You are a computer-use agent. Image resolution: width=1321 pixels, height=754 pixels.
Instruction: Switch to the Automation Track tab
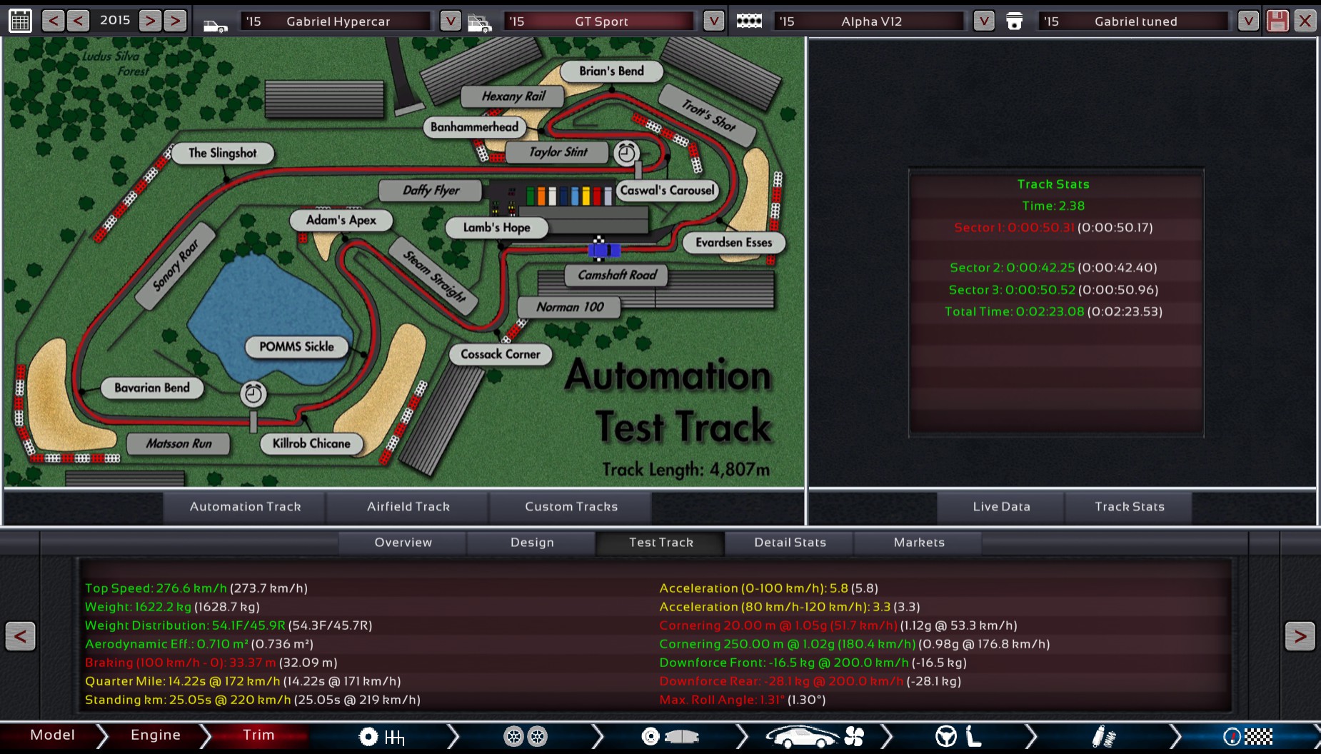pyautogui.click(x=245, y=507)
